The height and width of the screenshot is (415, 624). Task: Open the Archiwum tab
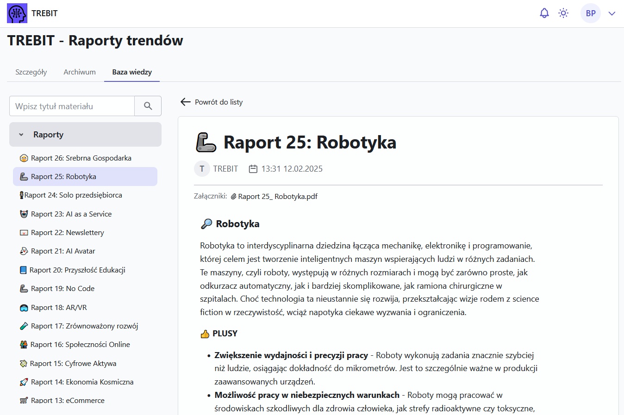(x=80, y=72)
